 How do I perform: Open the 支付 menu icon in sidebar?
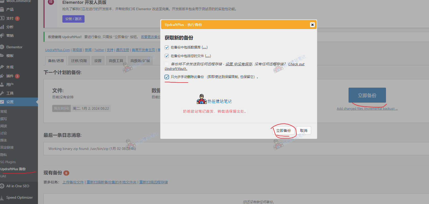click(2, 18)
